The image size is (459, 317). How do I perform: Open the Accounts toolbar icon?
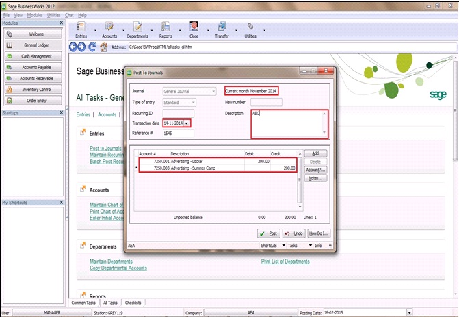[x=109, y=30]
